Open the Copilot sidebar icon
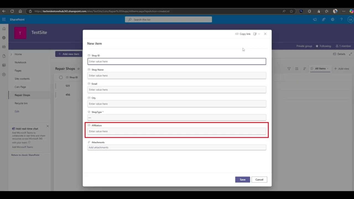Screen dimensions: 354x199 coord(351,11)
